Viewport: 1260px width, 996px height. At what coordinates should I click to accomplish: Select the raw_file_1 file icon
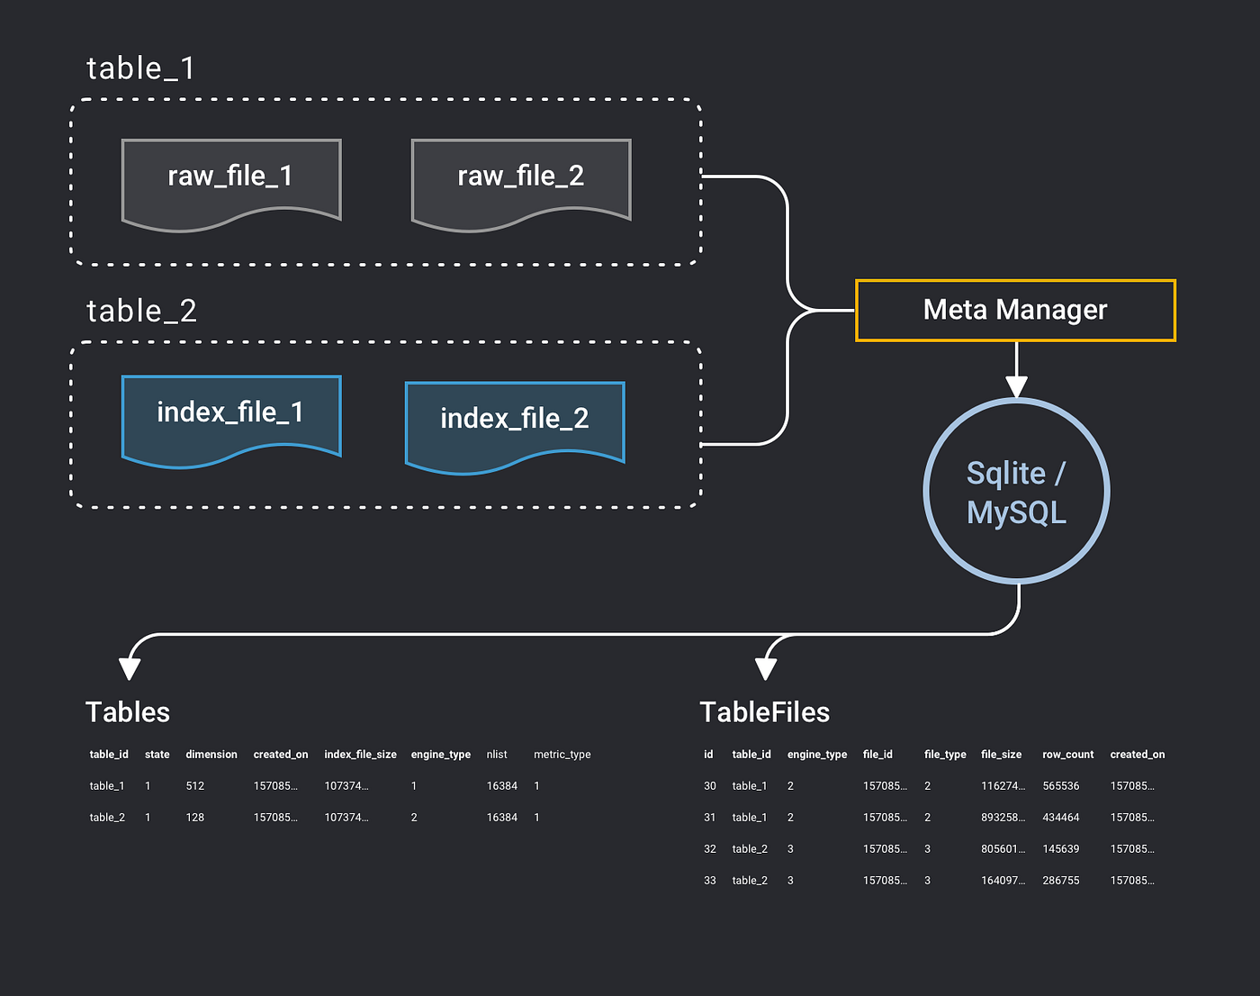[x=230, y=179]
